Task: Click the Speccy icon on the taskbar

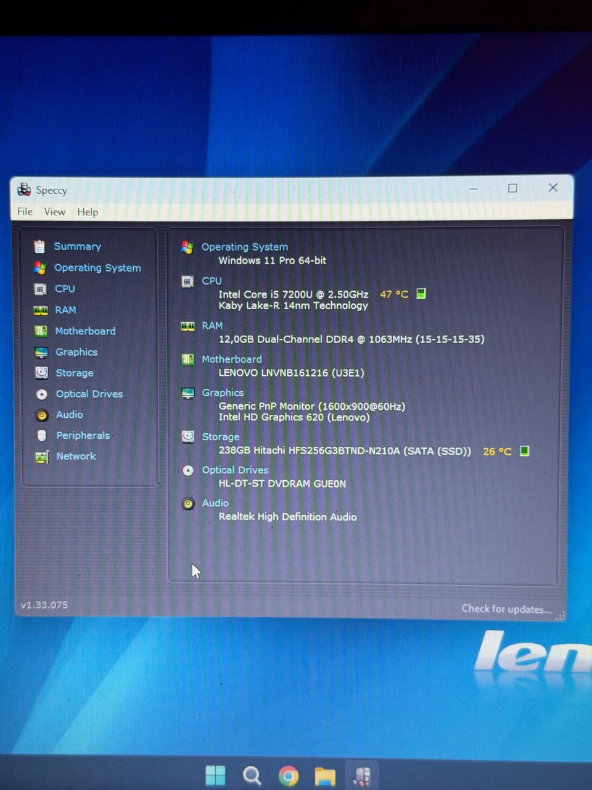Action: [x=361, y=776]
